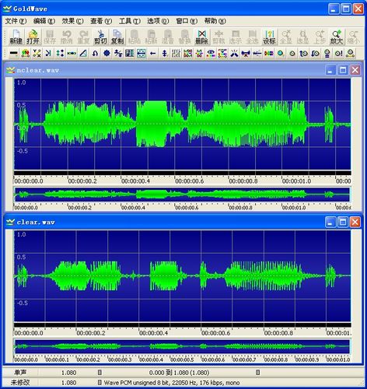
Task: Apply Fade In up-arrow dial icon
Action: (304, 54)
